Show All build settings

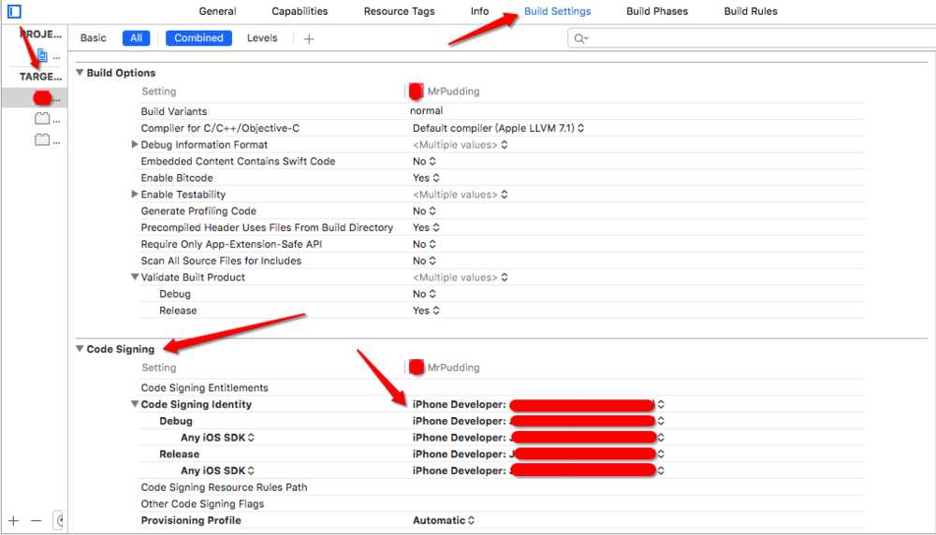[136, 38]
